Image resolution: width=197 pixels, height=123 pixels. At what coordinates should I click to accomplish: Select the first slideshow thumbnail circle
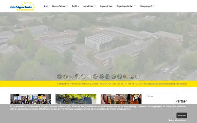coord(59,76)
